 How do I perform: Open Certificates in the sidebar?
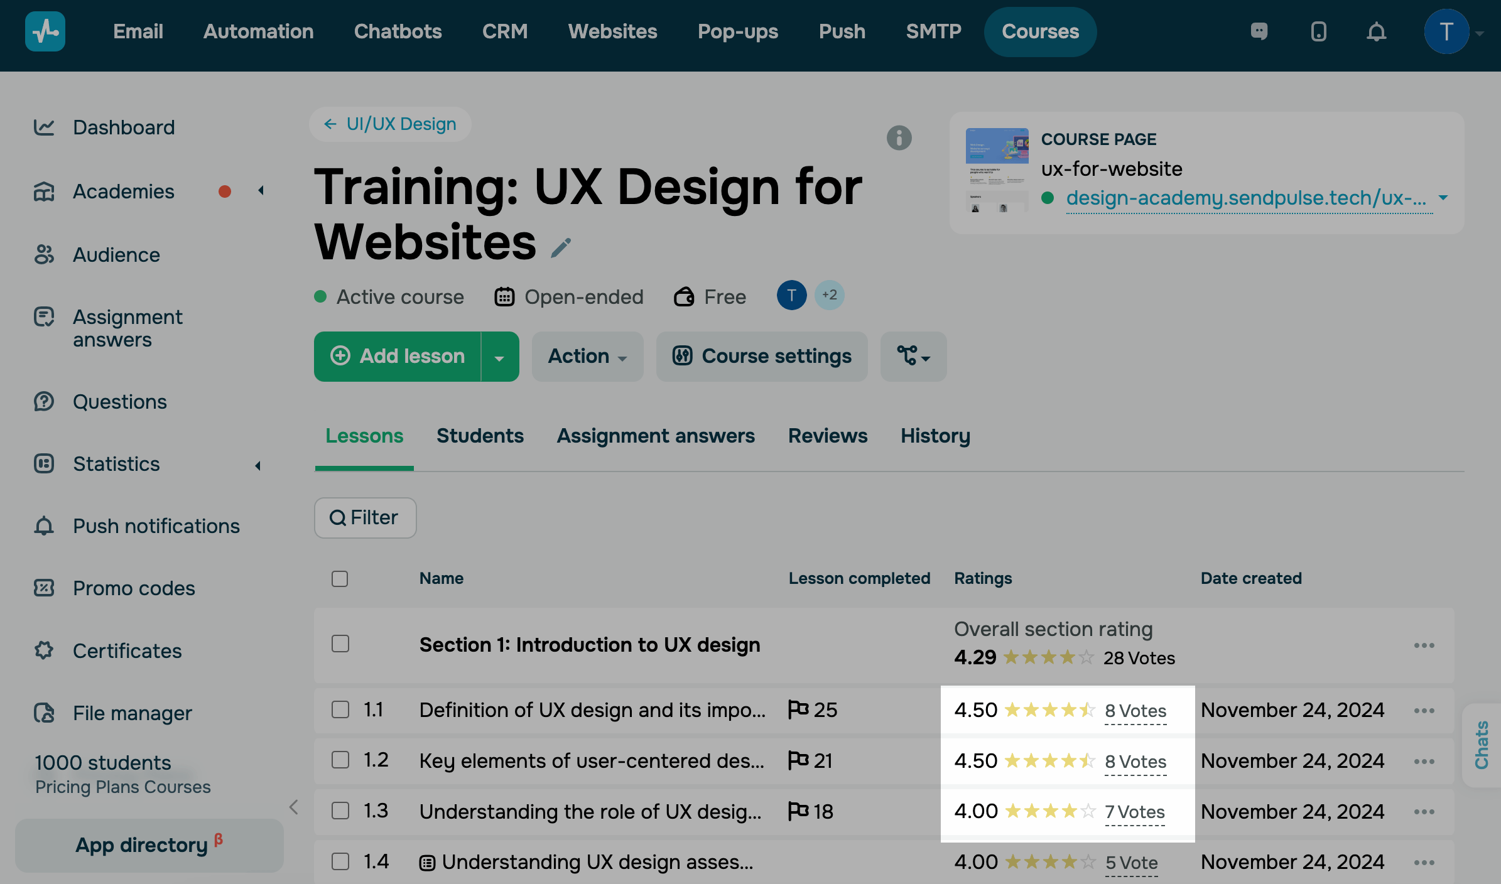(127, 650)
